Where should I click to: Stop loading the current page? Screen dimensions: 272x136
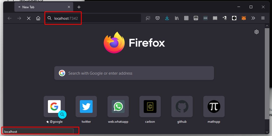pyautogui.click(x=29, y=18)
